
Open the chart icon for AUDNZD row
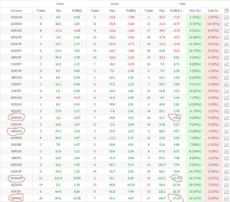(x=226, y=138)
